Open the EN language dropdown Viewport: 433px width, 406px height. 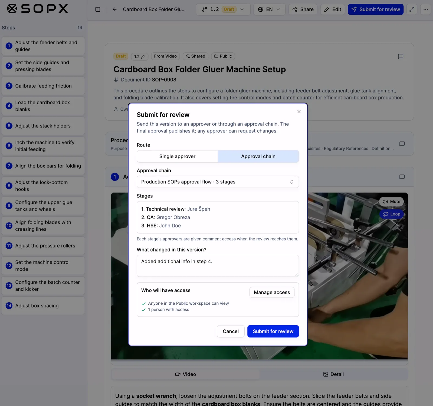coord(269,9)
